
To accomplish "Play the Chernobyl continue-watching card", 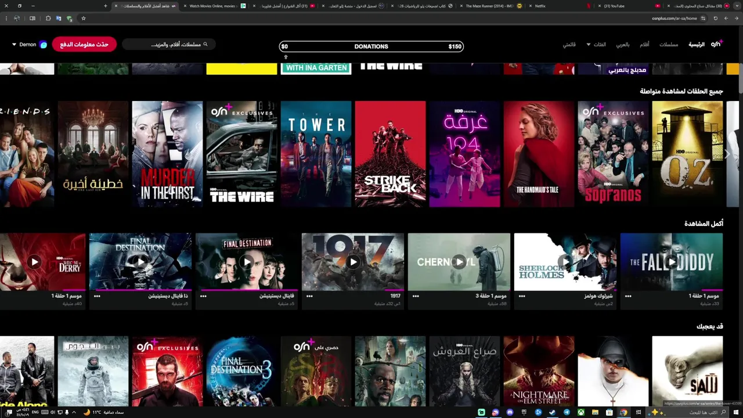I will 459,262.
